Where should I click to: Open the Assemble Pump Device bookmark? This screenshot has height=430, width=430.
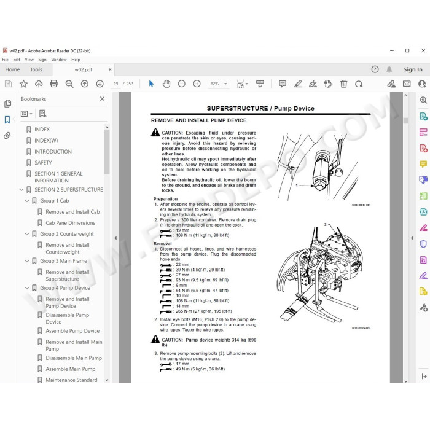pos(72,331)
